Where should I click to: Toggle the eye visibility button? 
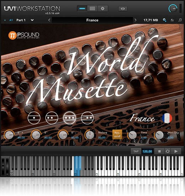click(123, 9)
